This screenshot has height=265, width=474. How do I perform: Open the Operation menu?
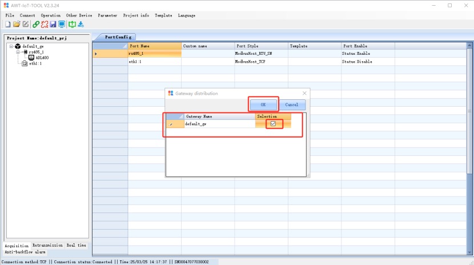coord(50,15)
